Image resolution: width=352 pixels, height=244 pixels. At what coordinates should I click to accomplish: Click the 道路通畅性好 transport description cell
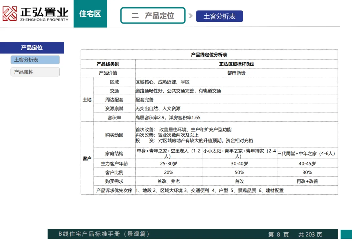coord(236,91)
